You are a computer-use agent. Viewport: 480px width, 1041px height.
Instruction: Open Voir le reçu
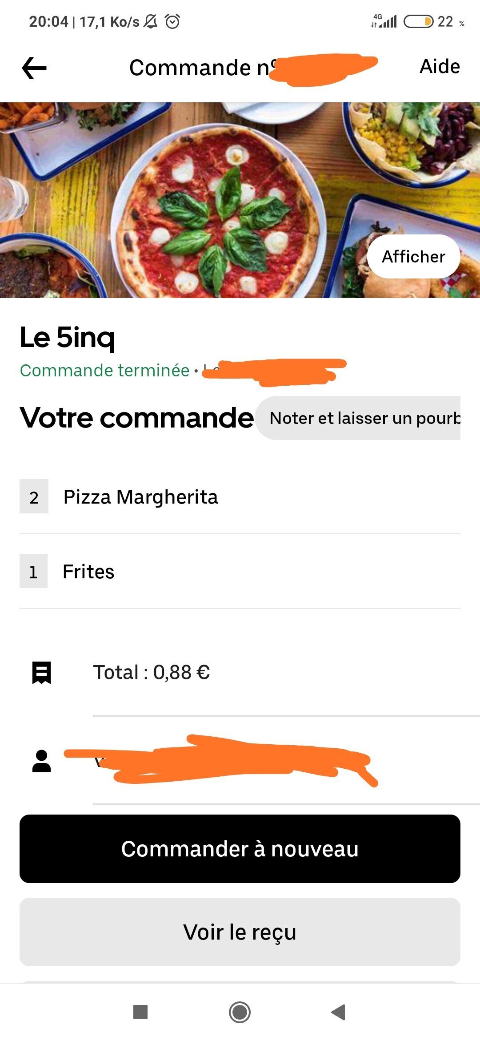point(240,932)
